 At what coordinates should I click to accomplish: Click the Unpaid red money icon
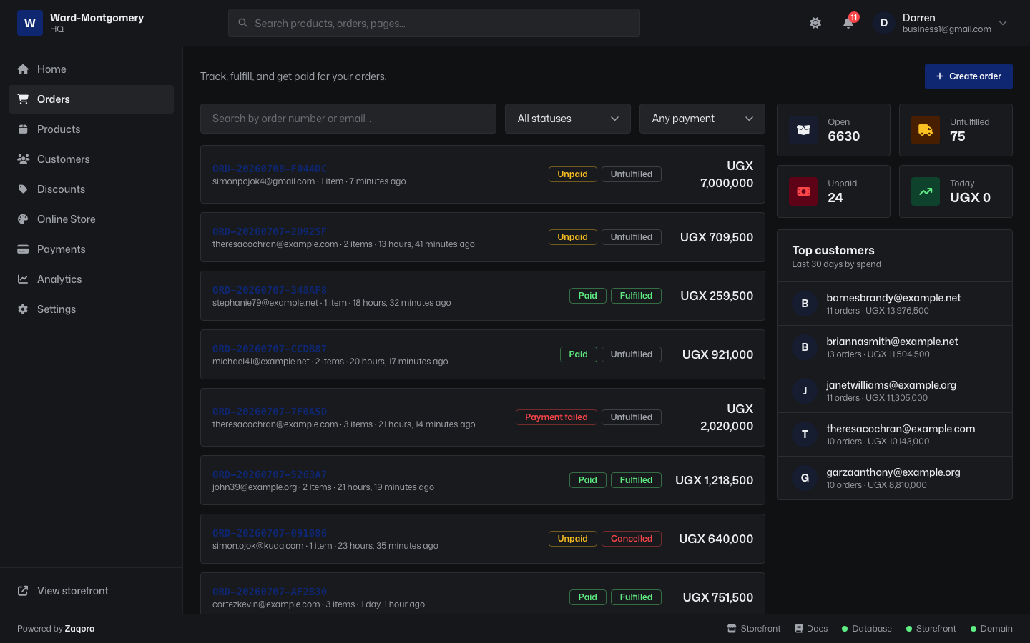(803, 191)
